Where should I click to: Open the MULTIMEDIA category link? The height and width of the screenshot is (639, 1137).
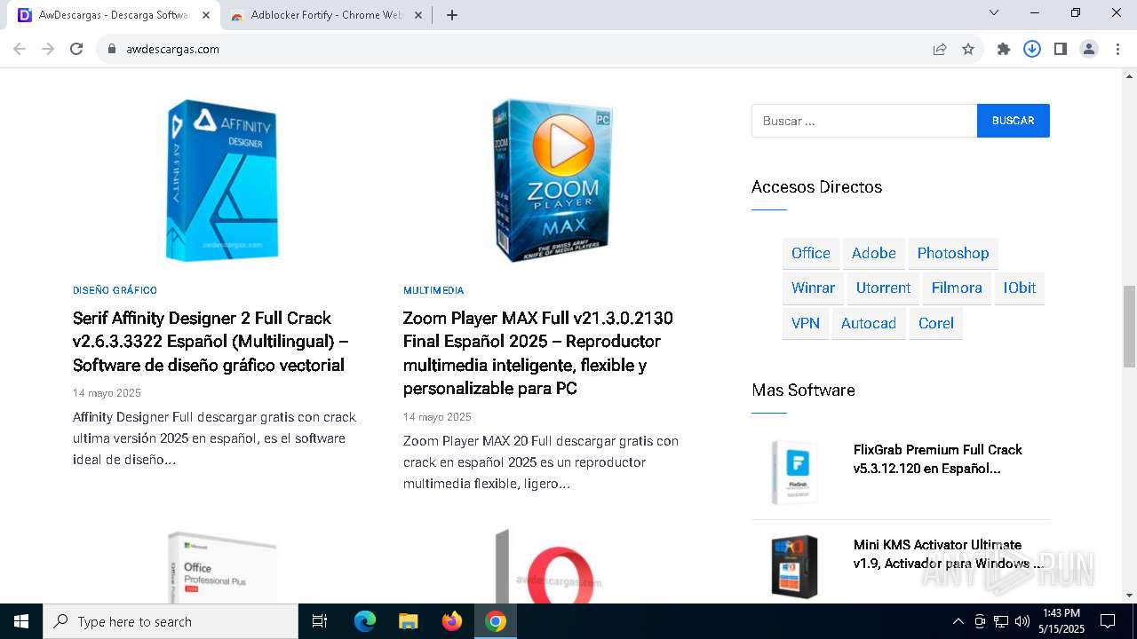pyautogui.click(x=433, y=290)
